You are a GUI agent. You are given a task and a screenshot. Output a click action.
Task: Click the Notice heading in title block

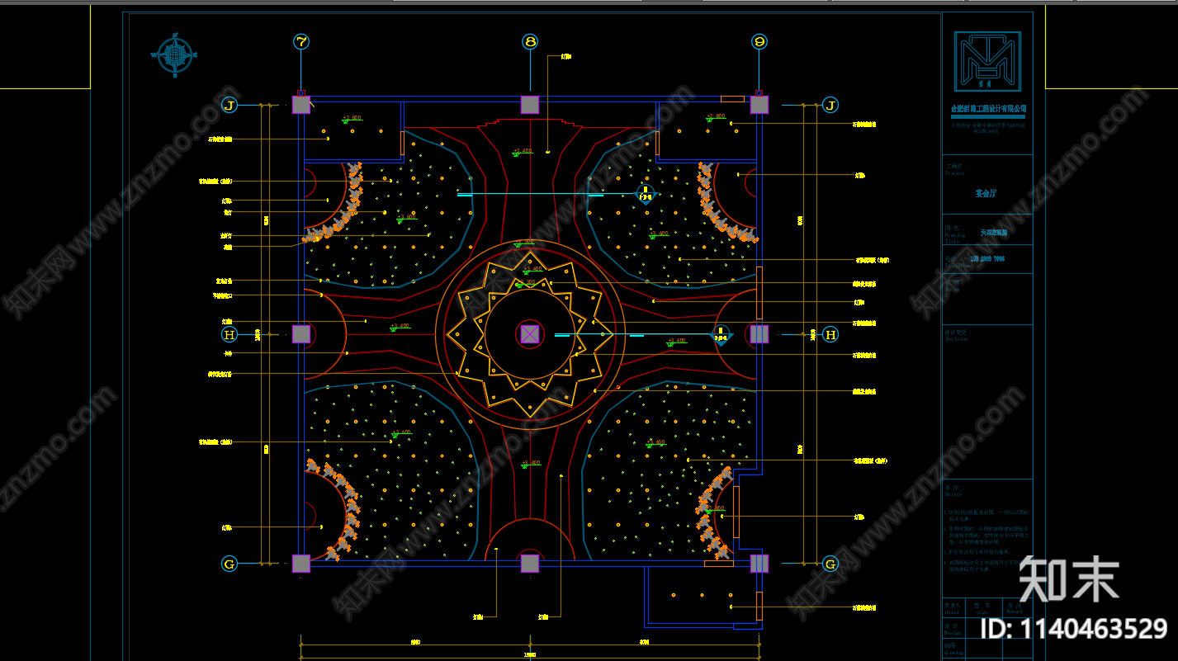[x=953, y=494]
